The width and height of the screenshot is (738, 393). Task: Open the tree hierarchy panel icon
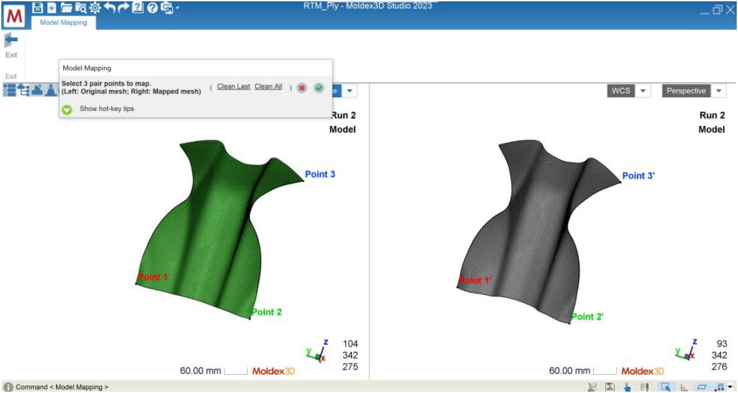tap(23, 90)
